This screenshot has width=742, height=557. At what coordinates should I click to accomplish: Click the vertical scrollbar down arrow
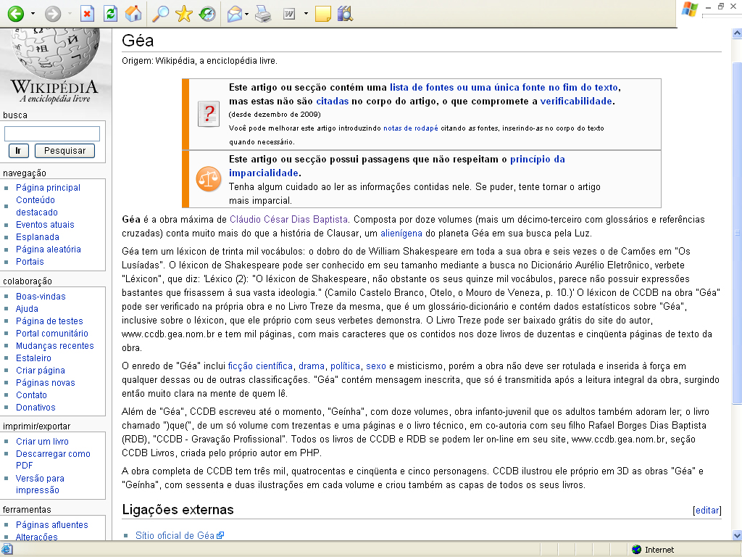(736, 536)
